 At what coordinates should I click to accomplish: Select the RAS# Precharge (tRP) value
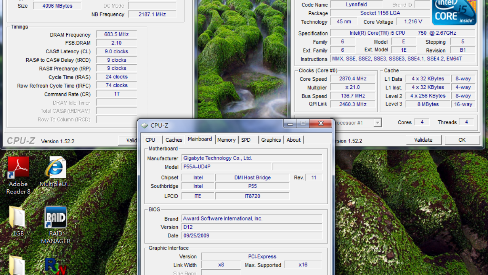(x=117, y=68)
